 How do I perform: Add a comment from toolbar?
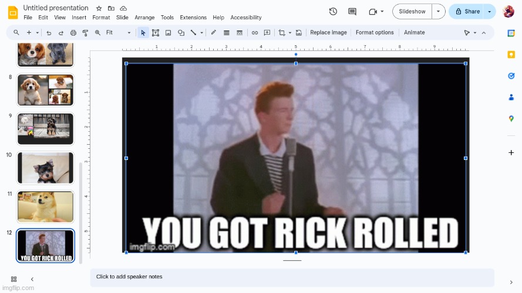coord(267,33)
